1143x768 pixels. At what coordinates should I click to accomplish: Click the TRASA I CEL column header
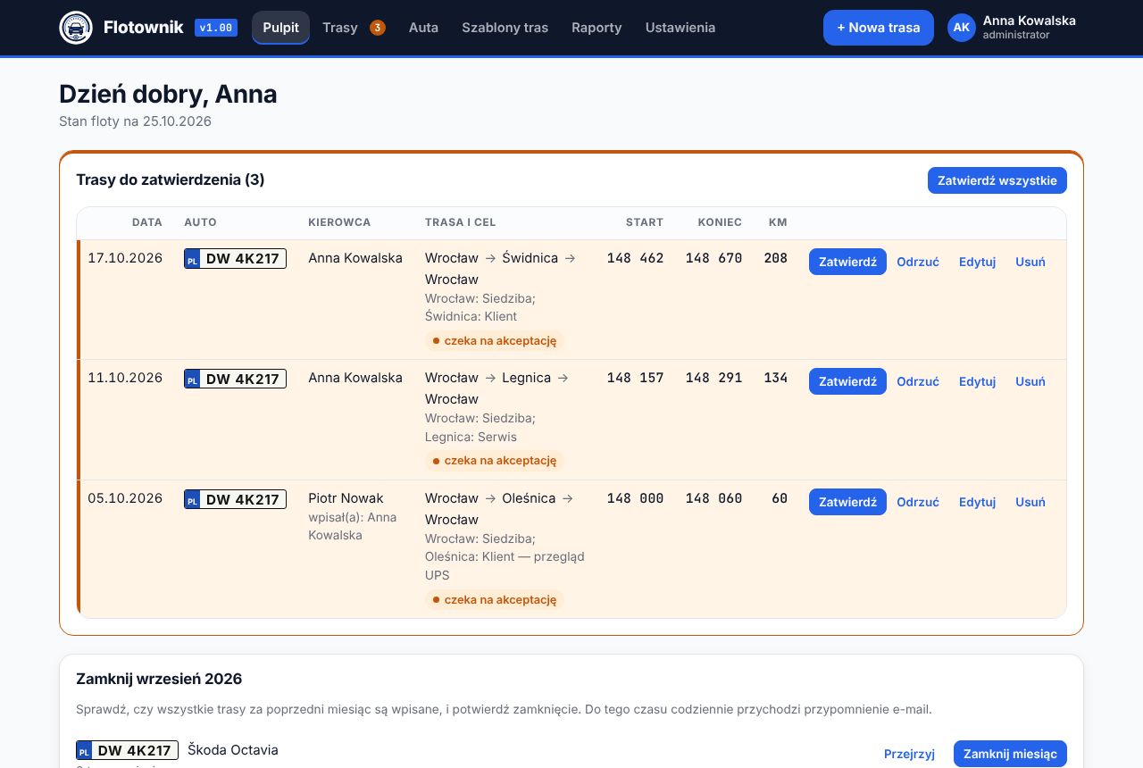point(460,222)
